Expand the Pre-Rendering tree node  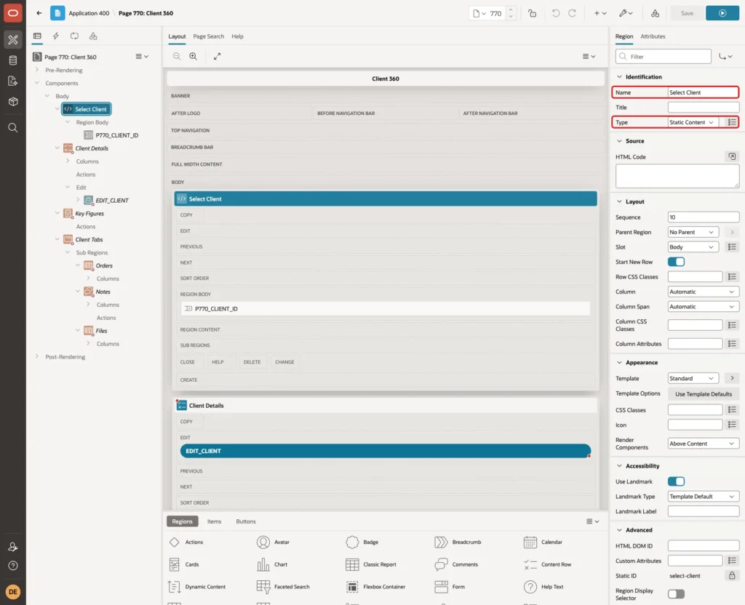pos(37,70)
